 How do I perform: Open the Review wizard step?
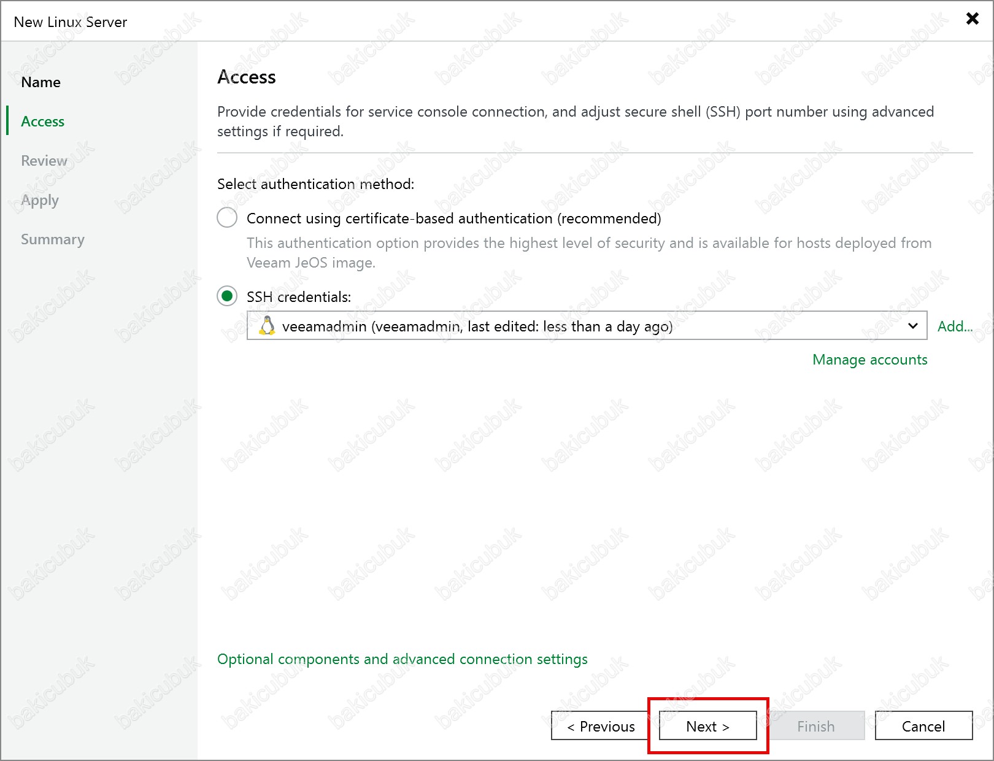(44, 161)
